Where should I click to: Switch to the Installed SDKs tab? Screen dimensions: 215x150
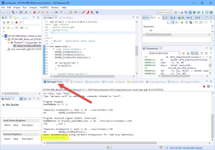coord(135,82)
